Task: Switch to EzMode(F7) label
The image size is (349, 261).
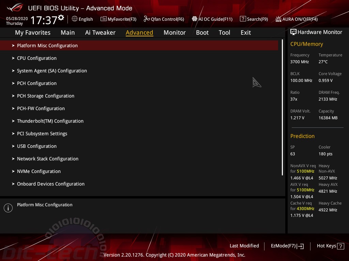Action: pos(283,246)
